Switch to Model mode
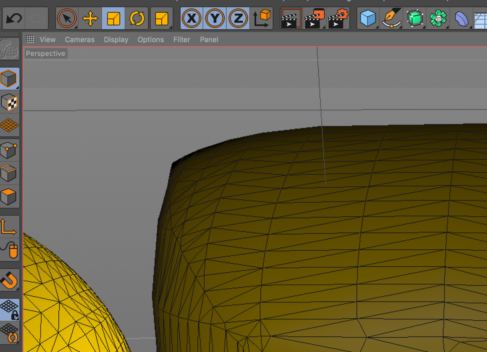487x352 pixels. (9, 79)
